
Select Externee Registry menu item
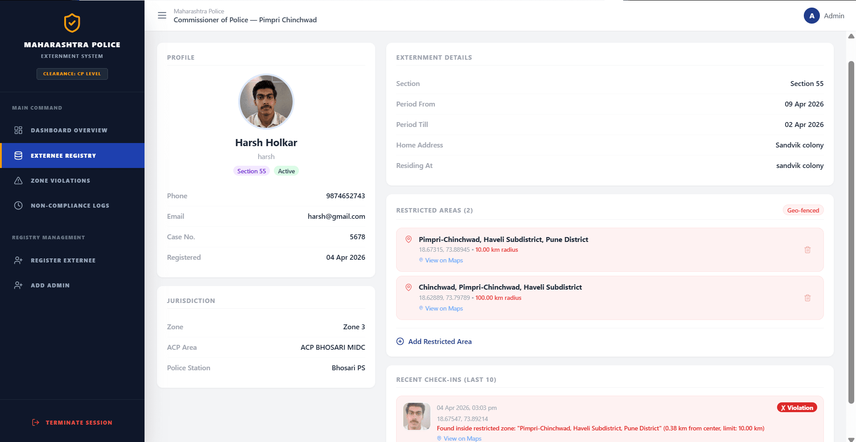click(x=72, y=156)
